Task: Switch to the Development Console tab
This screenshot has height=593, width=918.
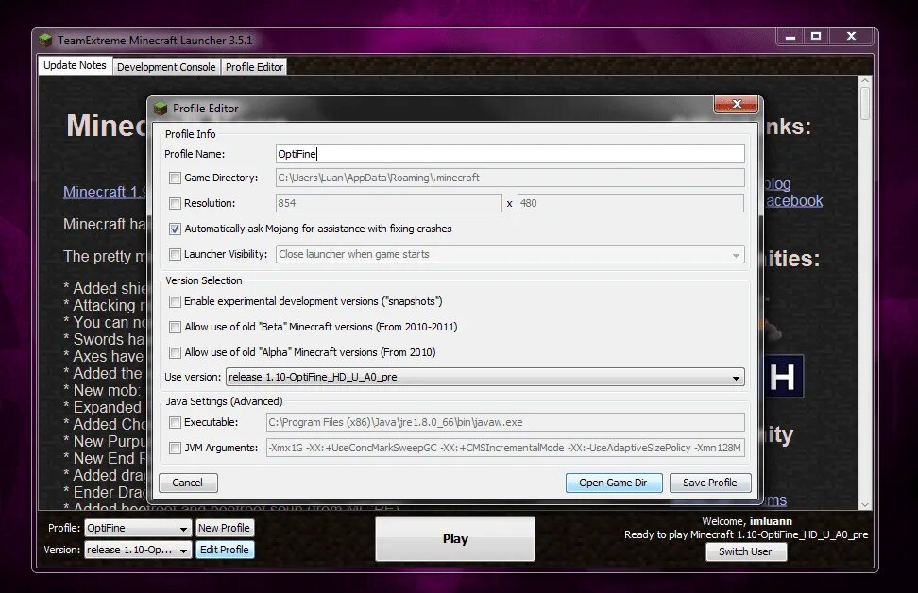Action: tap(166, 67)
